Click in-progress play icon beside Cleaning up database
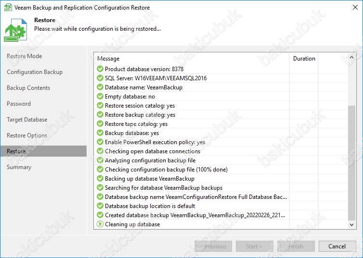363x258 pixels. point(100,224)
